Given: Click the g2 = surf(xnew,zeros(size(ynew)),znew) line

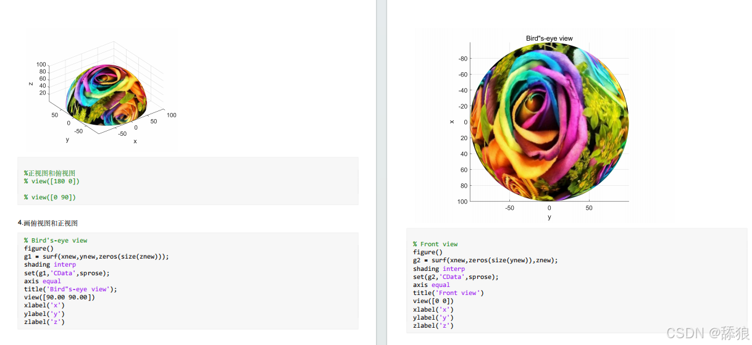Looking at the screenshot, I should (x=485, y=260).
